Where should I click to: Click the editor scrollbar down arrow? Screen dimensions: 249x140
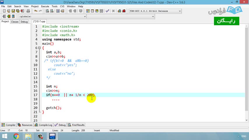[246, 120]
